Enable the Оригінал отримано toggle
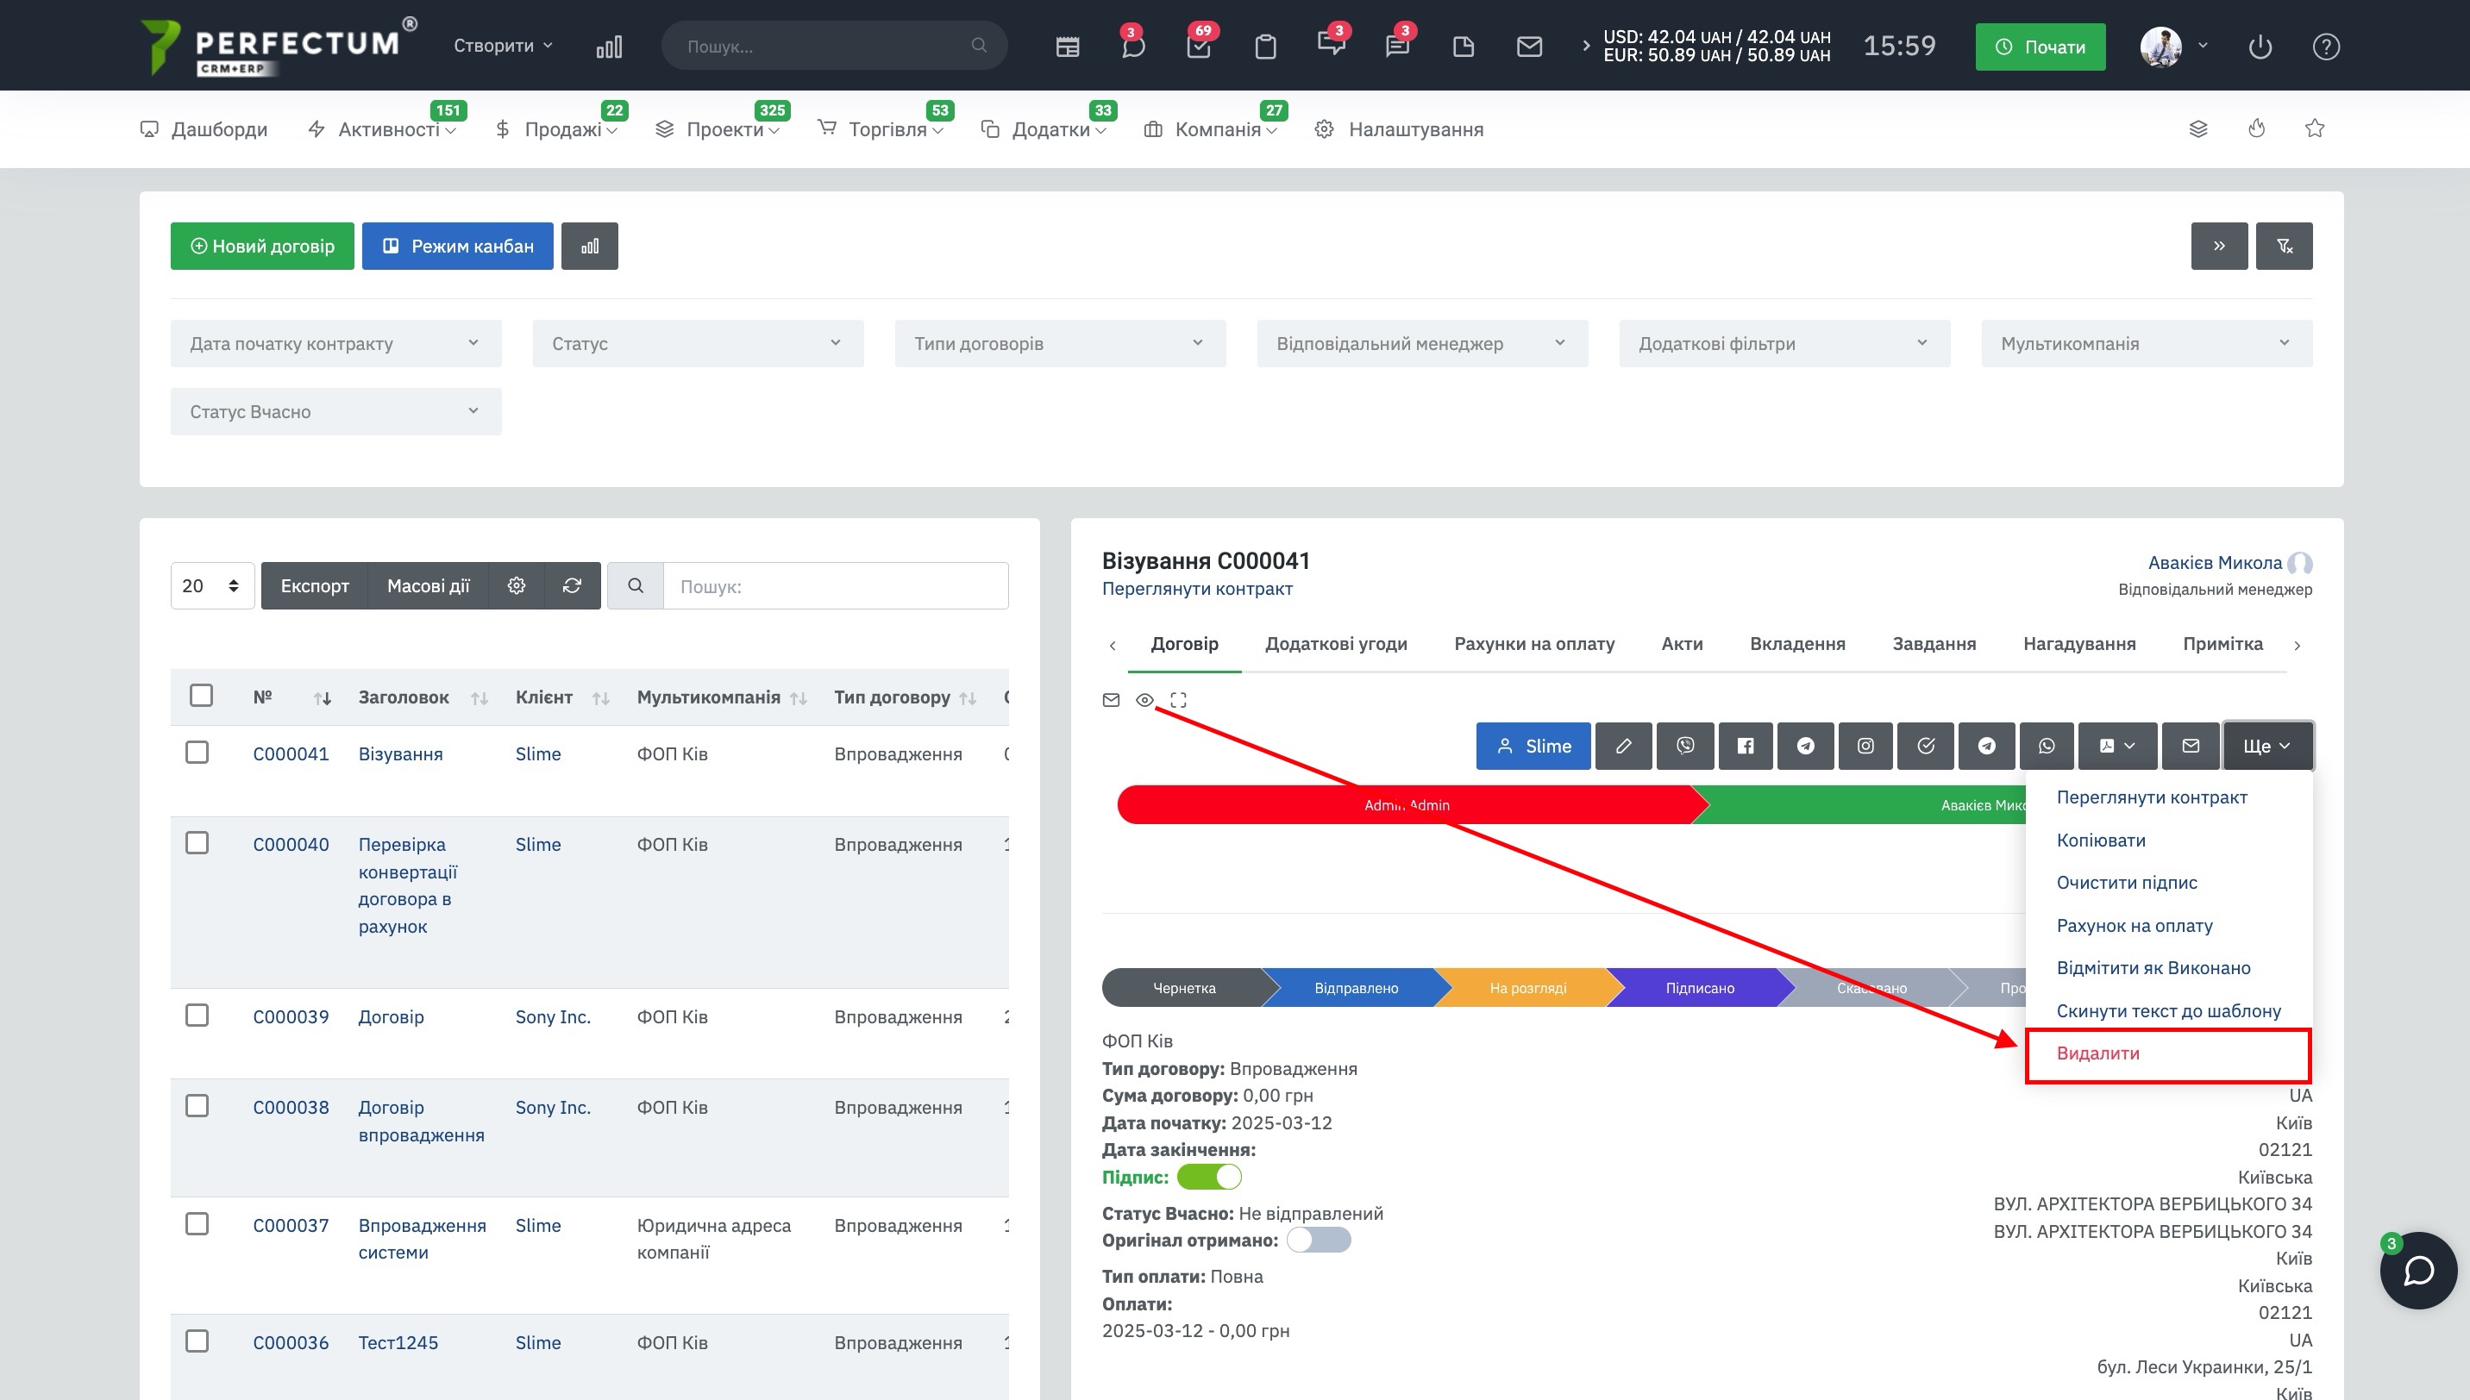The image size is (2470, 1400). coord(1318,1241)
